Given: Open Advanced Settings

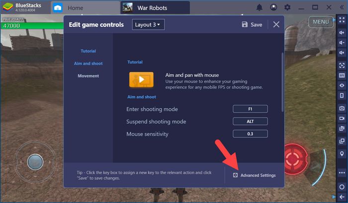Looking at the screenshot, I should coord(254,175).
